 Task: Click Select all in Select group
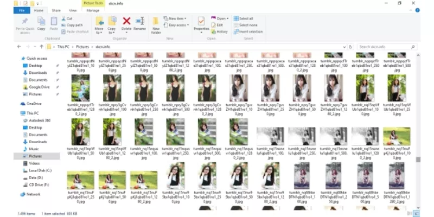[x=243, y=18]
